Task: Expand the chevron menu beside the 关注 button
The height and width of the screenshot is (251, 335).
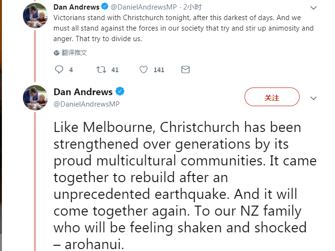Action: click(313, 98)
